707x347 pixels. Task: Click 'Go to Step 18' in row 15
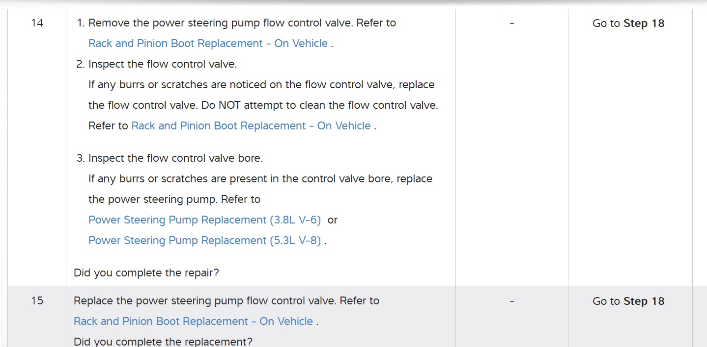click(x=628, y=301)
